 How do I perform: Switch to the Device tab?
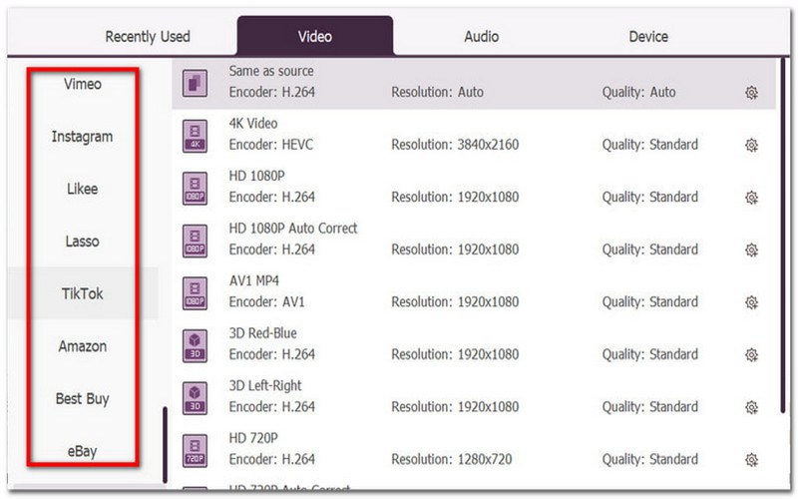click(647, 37)
